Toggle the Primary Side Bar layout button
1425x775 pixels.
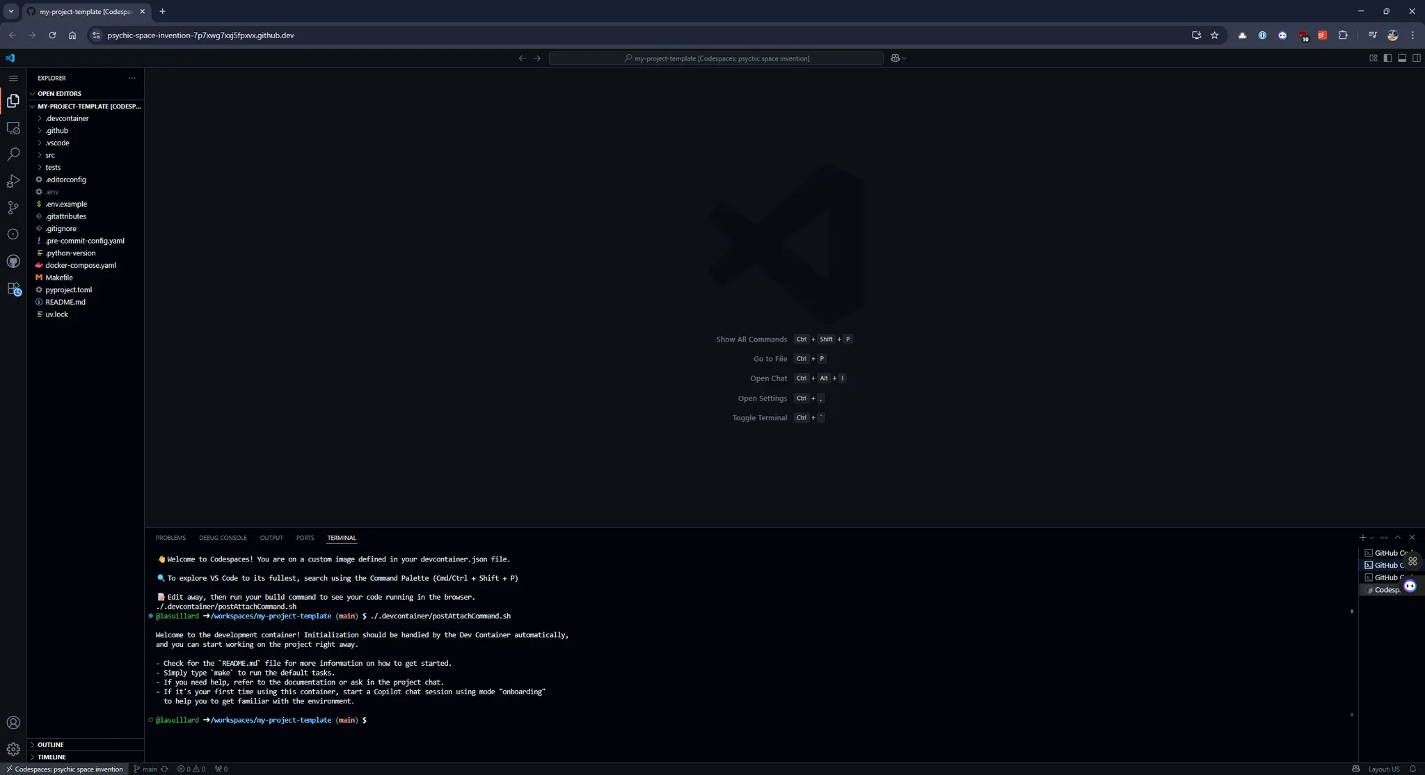(1387, 58)
